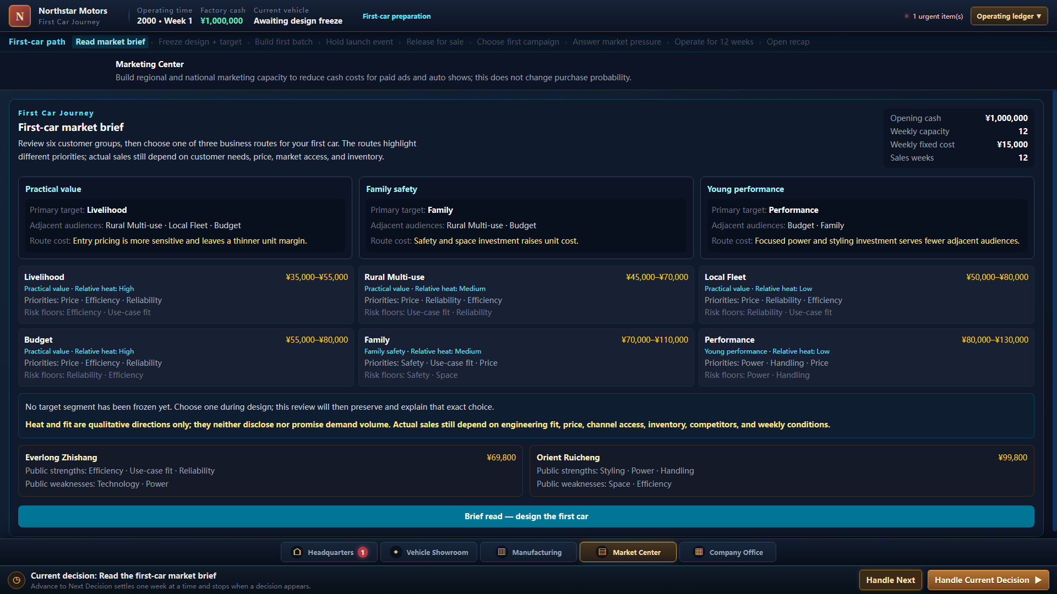Select the Answer market pressure step
Viewport: 1057px width, 594px height.
pos(617,42)
